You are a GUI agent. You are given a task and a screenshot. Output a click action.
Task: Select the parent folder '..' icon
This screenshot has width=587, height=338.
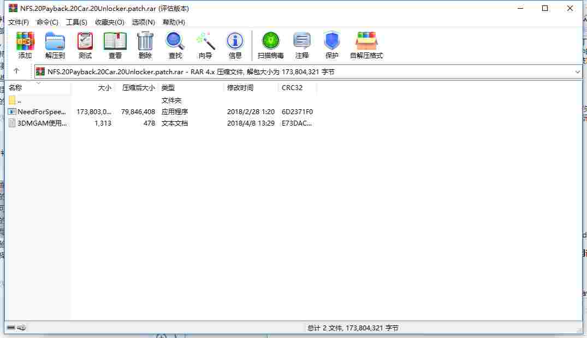click(x=12, y=100)
